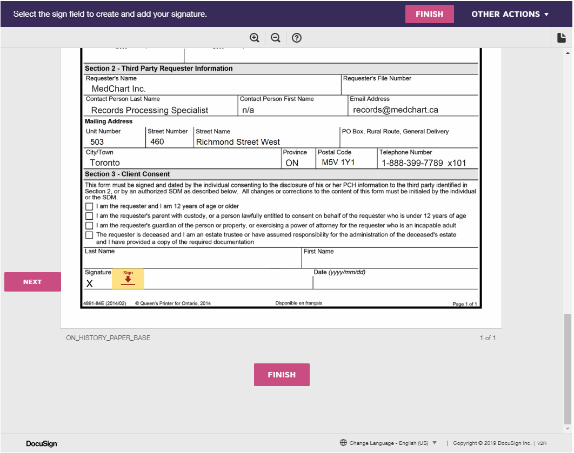This screenshot has height=453, width=574.
Task: Click 'Section 2 - Third Party Requester Information' heading
Action: tap(158, 69)
